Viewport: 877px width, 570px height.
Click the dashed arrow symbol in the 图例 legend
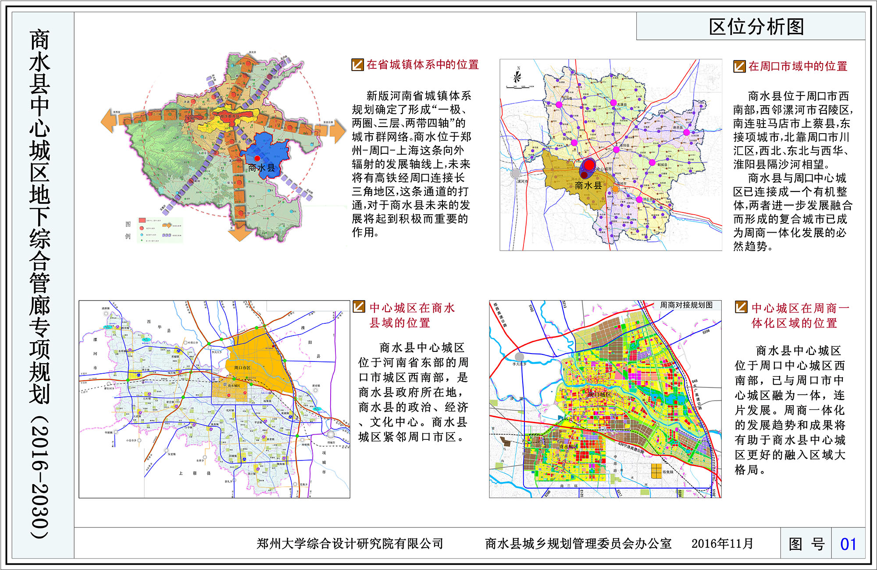167,226
